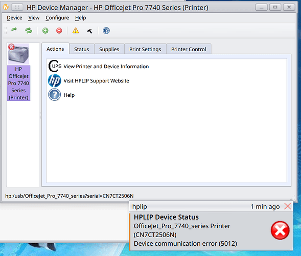Open preferences via the hammer toolbar icon

click(x=89, y=31)
